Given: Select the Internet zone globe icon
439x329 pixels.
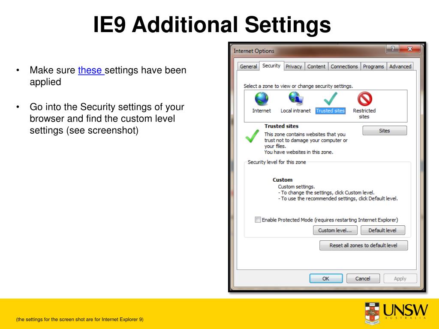Looking at the screenshot, I should (x=262, y=99).
